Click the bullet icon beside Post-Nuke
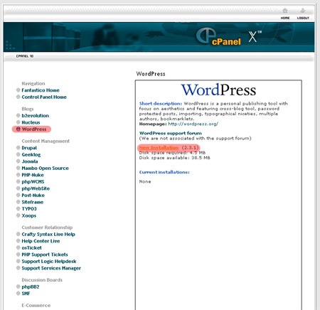320x310 pixels. (x=18, y=195)
